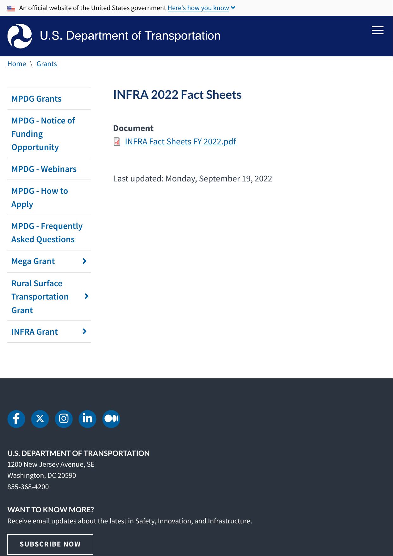The width and height of the screenshot is (393, 556).
Task: Open the X (Twitter) social icon
Action: [40, 419]
